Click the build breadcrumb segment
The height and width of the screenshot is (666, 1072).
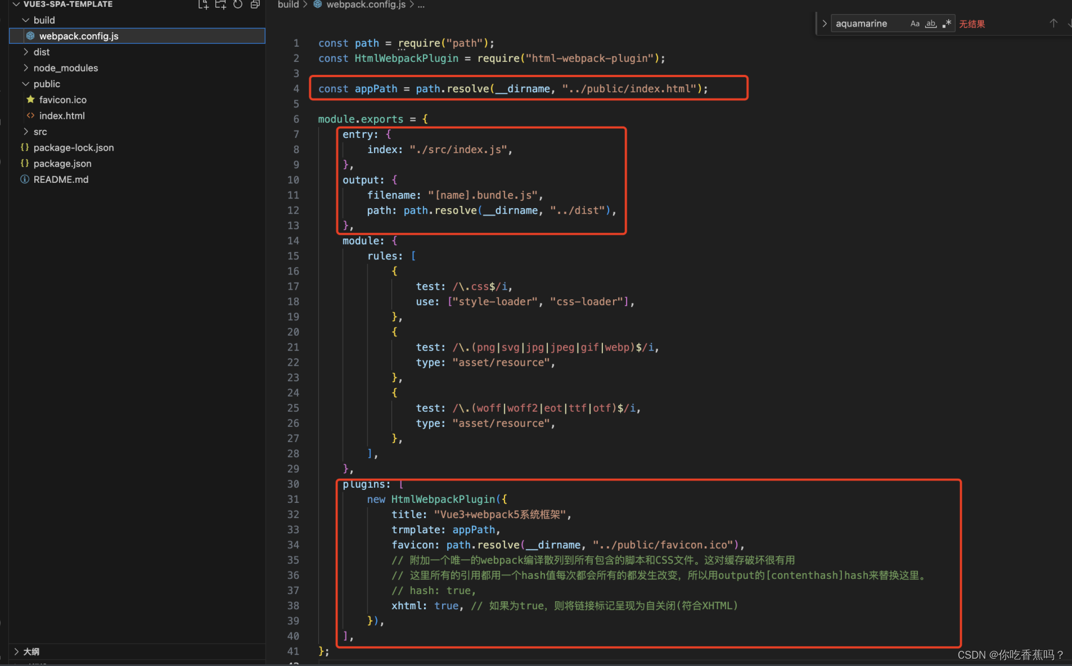[x=288, y=4]
